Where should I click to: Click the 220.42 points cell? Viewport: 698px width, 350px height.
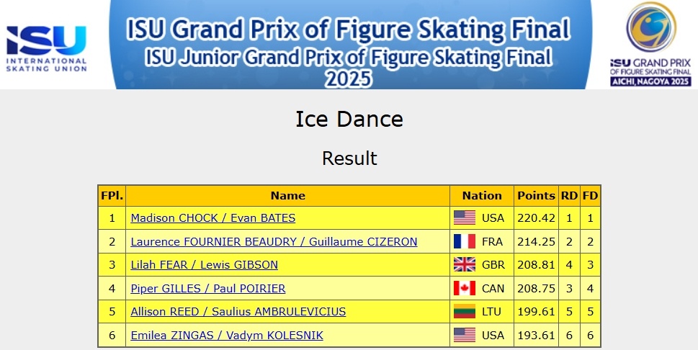(535, 218)
